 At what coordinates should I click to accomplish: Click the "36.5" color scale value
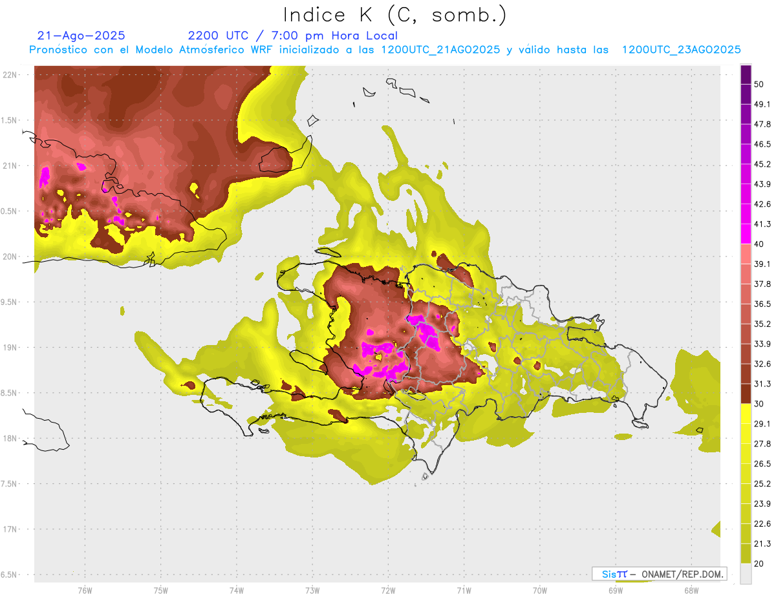(x=763, y=304)
